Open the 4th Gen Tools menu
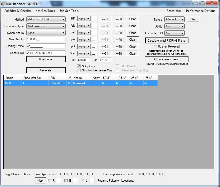Viewport: 220px width, 187px height. (45, 11)
